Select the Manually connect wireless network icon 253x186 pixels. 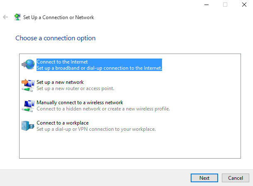coord(28,106)
